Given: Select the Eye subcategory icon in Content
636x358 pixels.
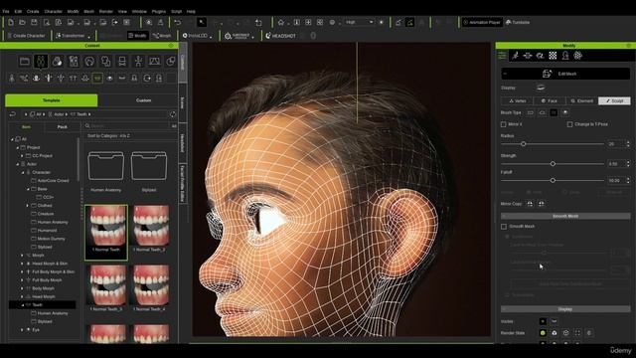Looking at the screenshot, I should [109, 78].
